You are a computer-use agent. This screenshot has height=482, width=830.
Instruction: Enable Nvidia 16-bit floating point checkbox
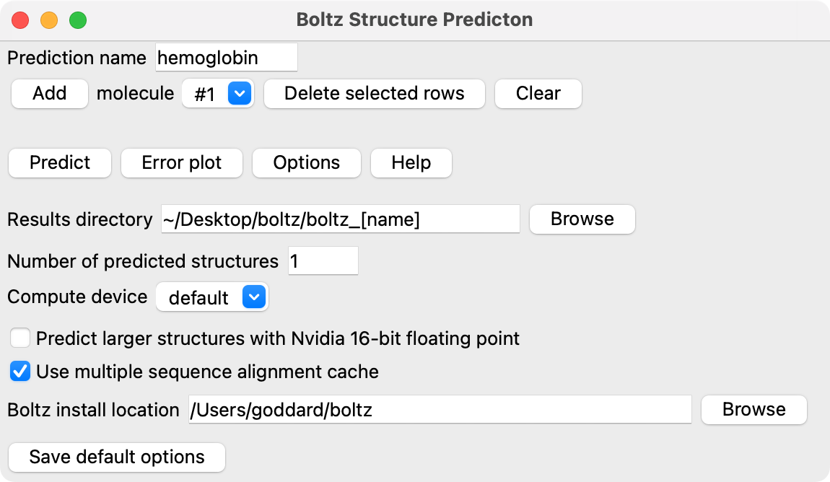[x=21, y=338]
